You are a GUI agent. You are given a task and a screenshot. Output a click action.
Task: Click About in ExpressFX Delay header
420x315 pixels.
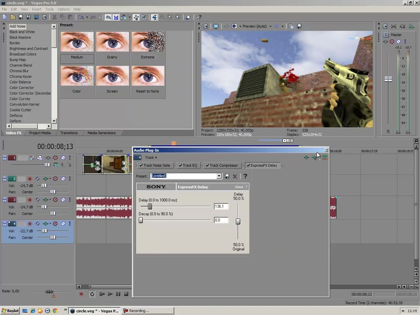tap(239, 187)
